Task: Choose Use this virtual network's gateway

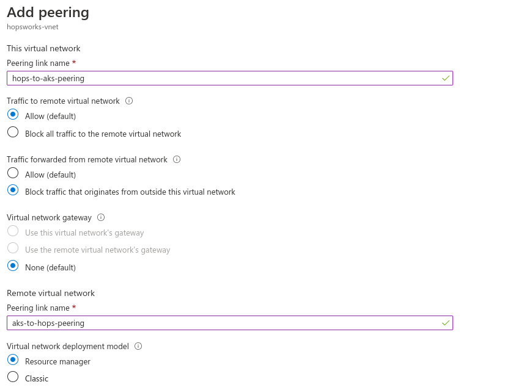Action: click(13, 231)
